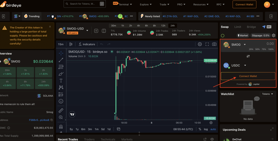The width and height of the screenshot is (278, 141).
Task: Open chart settings gear
Action: pyautogui.click(x=200, y=44)
